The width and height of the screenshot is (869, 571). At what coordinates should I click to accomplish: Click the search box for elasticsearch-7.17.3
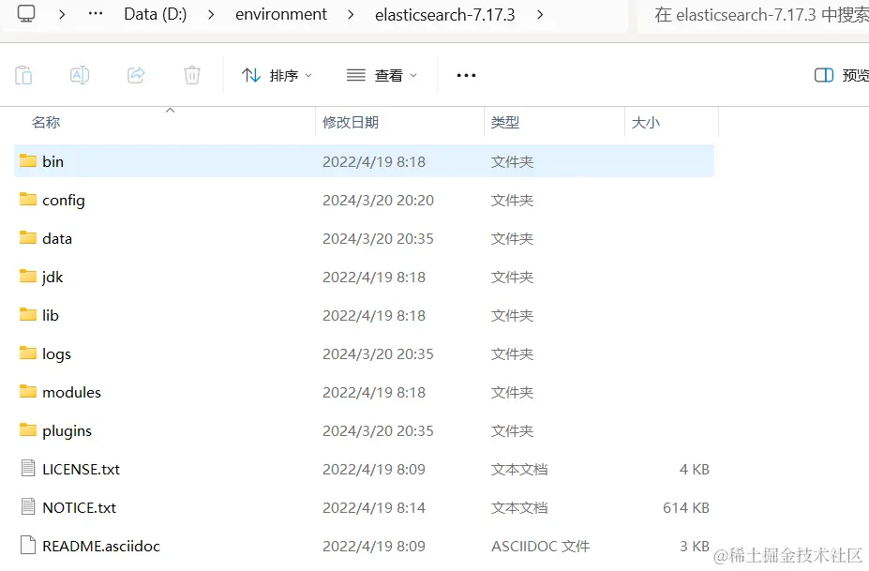click(753, 16)
